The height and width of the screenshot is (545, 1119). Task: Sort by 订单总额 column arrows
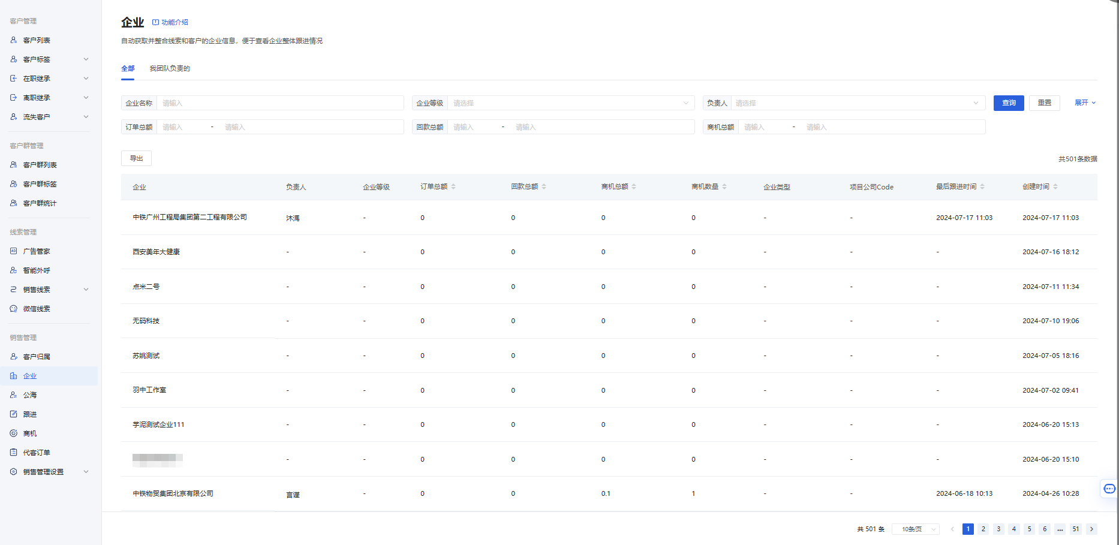coord(453,186)
